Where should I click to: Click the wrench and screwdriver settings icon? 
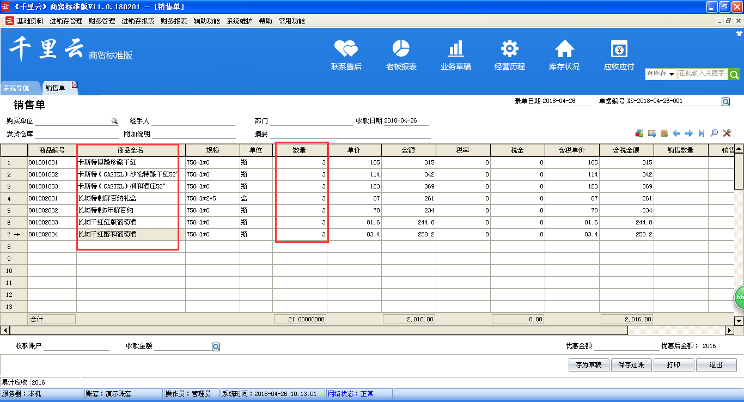pyautogui.click(x=727, y=133)
